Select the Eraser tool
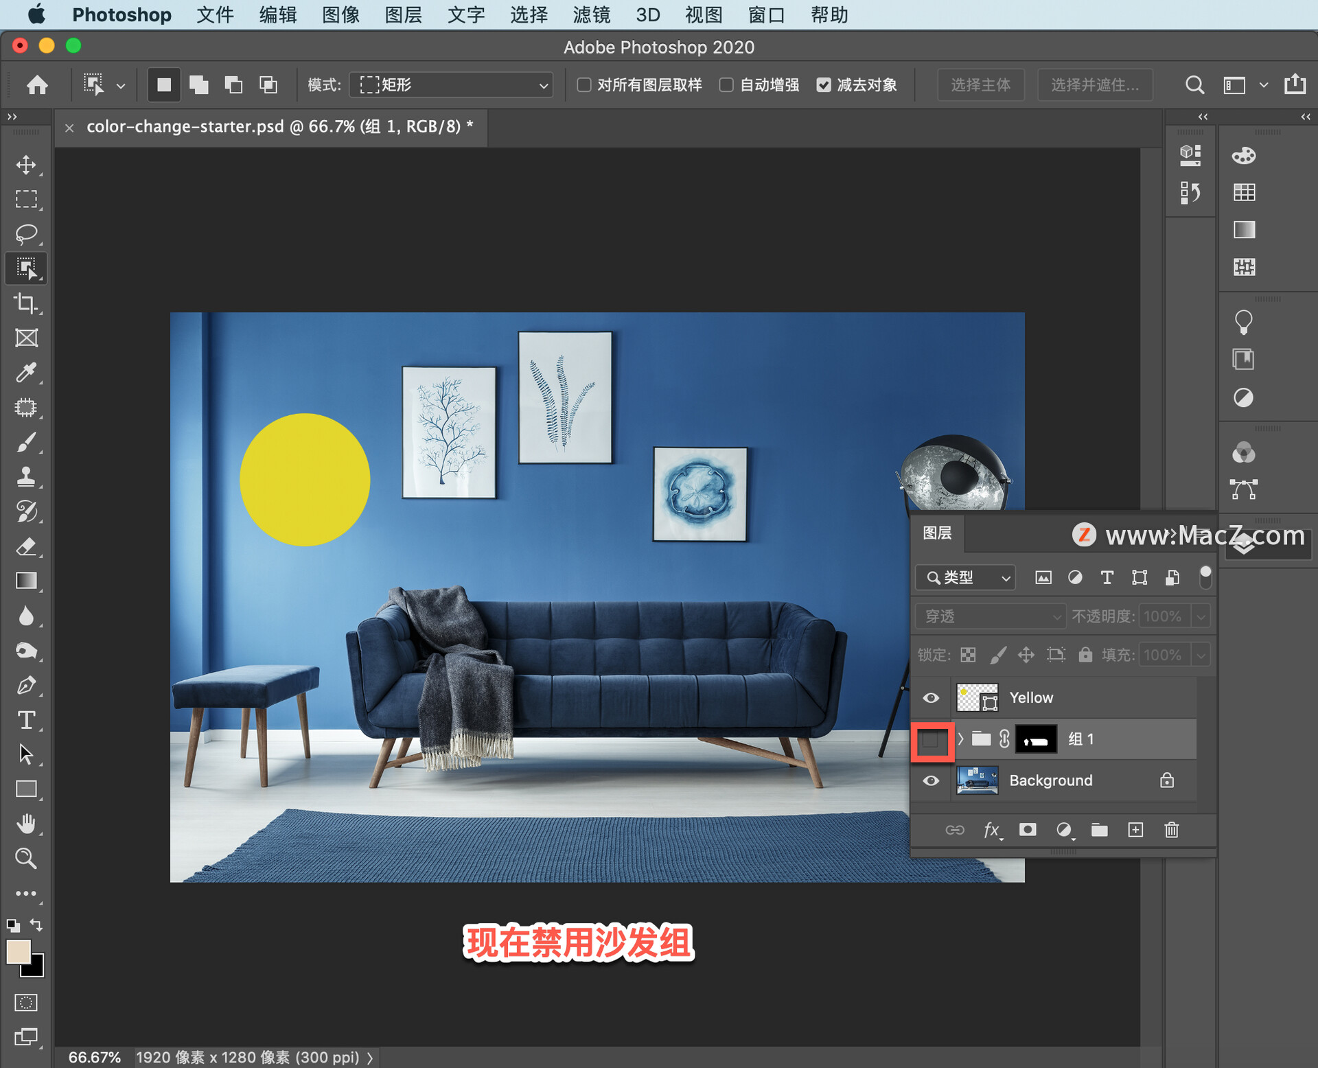The width and height of the screenshot is (1318, 1068). pyautogui.click(x=26, y=546)
